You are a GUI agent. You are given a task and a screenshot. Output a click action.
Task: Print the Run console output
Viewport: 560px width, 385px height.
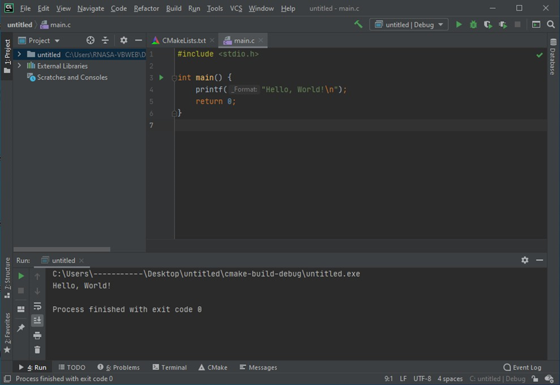coord(37,335)
